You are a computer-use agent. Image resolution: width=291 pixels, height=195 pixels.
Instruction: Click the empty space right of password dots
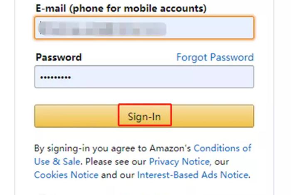coord(166,78)
